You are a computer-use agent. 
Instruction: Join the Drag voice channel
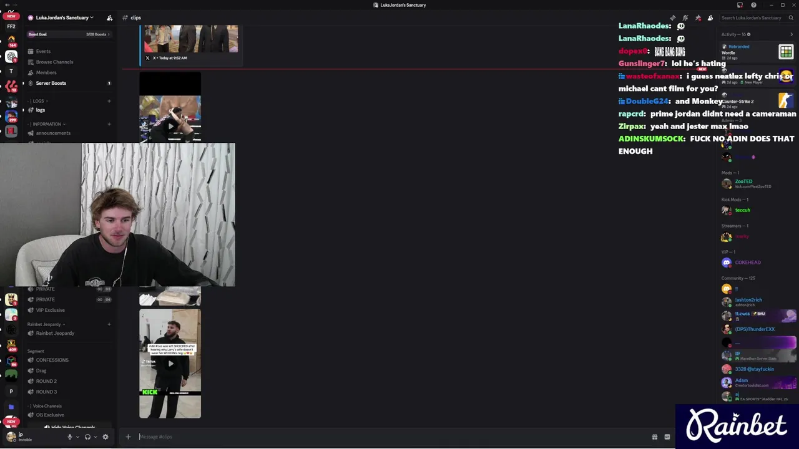click(x=69, y=370)
